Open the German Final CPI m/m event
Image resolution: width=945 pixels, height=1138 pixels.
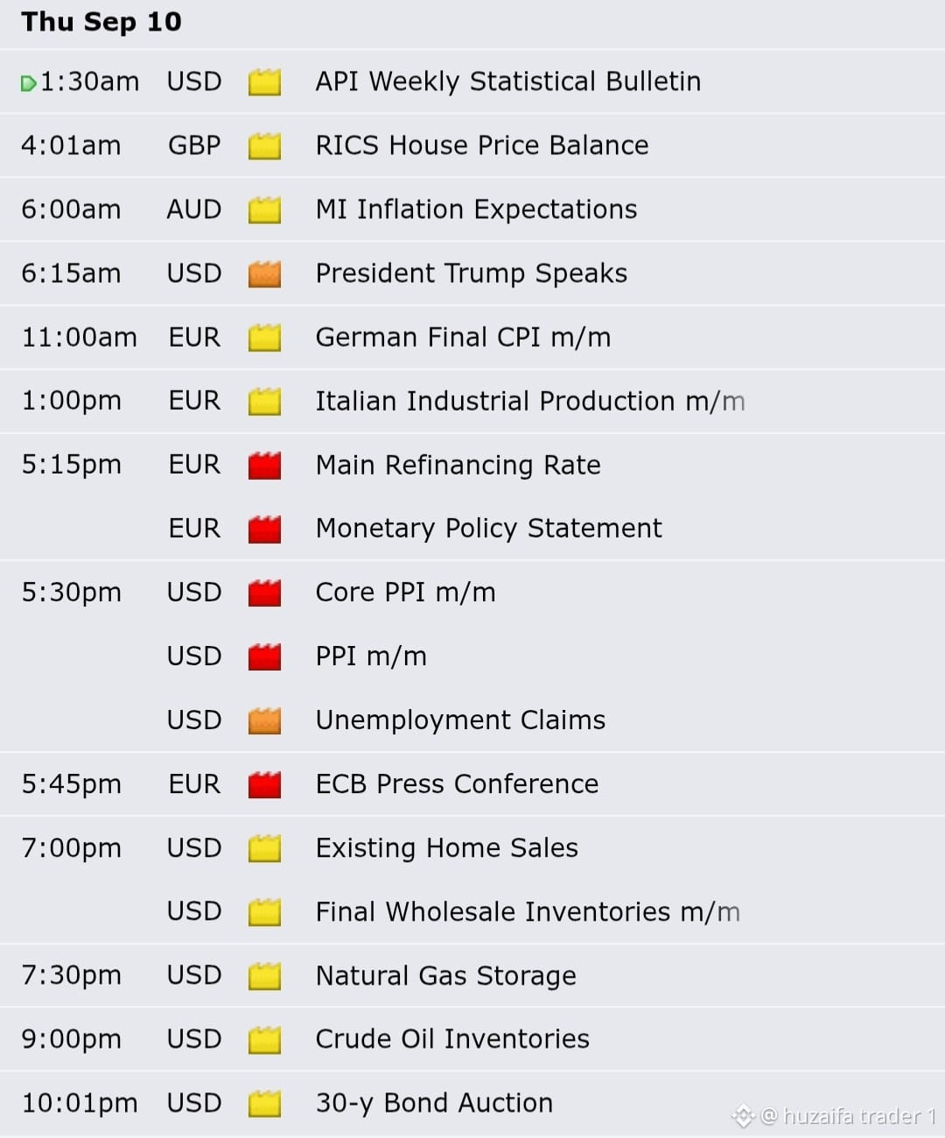pos(463,337)
